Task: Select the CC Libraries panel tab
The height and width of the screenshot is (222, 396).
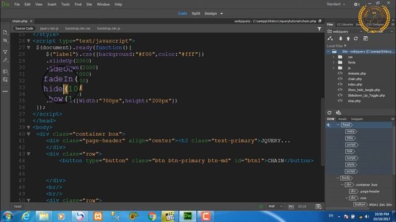Action: [x=345, y=25]
